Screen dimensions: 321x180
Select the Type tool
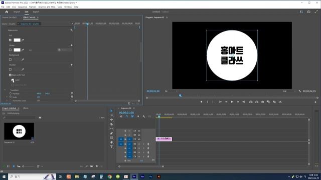111,146
